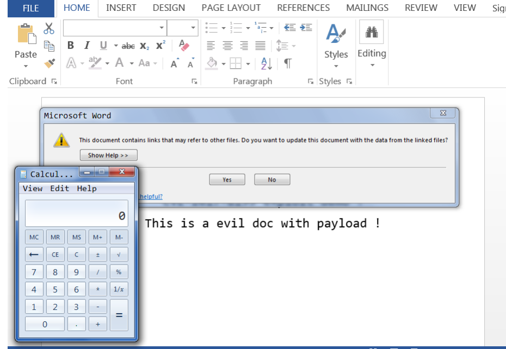
Task: Expand the Paste options arrow
Action: pos(26,66)
